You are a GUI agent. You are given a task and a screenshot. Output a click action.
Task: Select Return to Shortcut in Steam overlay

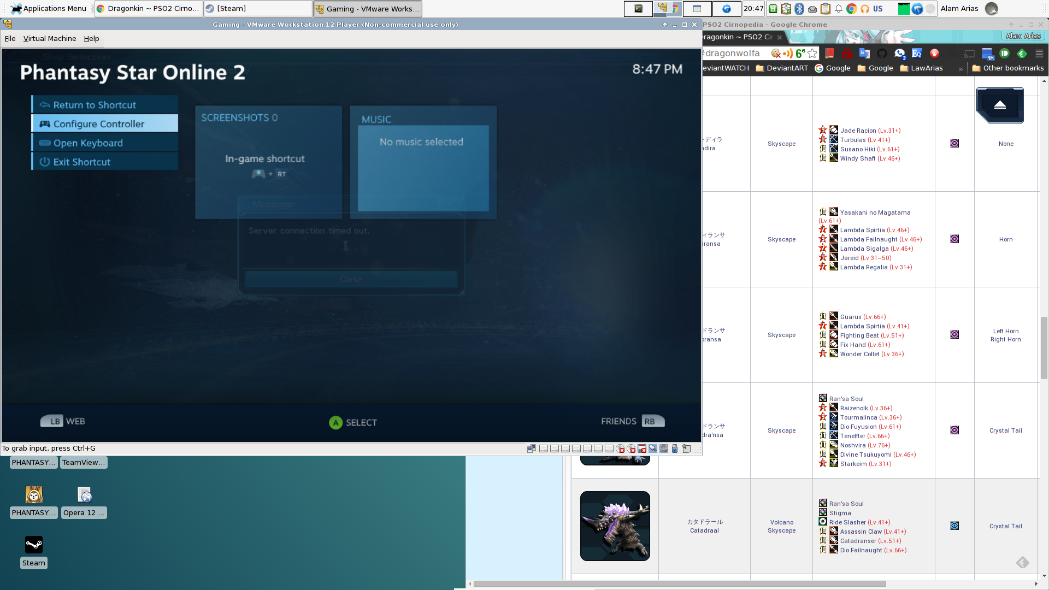[x=105, y=105]
